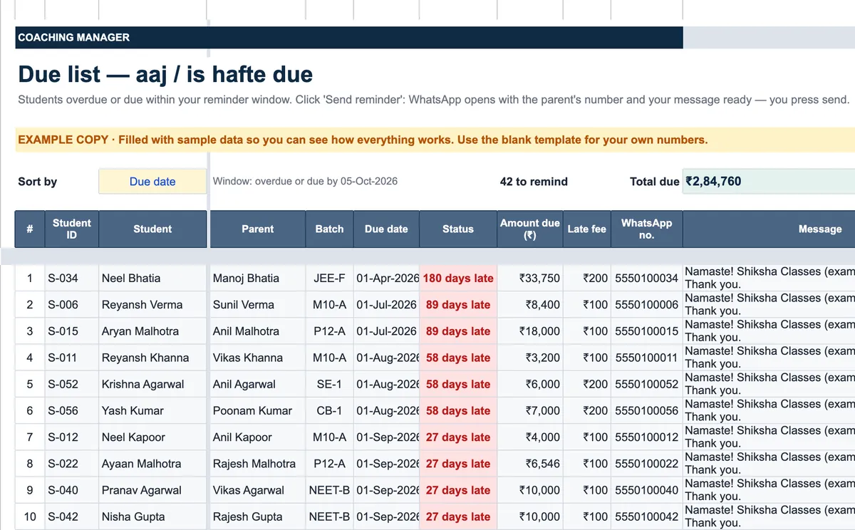Select the "Late fee" column header

(x=587, y=229)
